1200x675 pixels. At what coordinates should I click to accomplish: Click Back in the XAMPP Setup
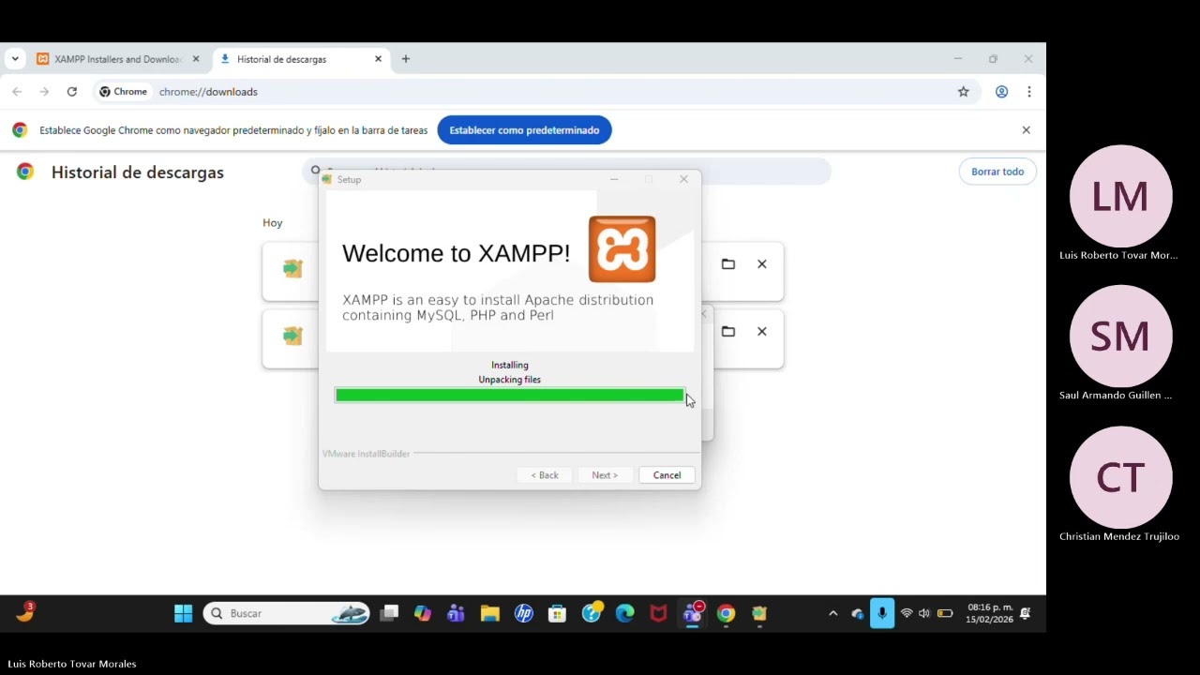(545, 475)
